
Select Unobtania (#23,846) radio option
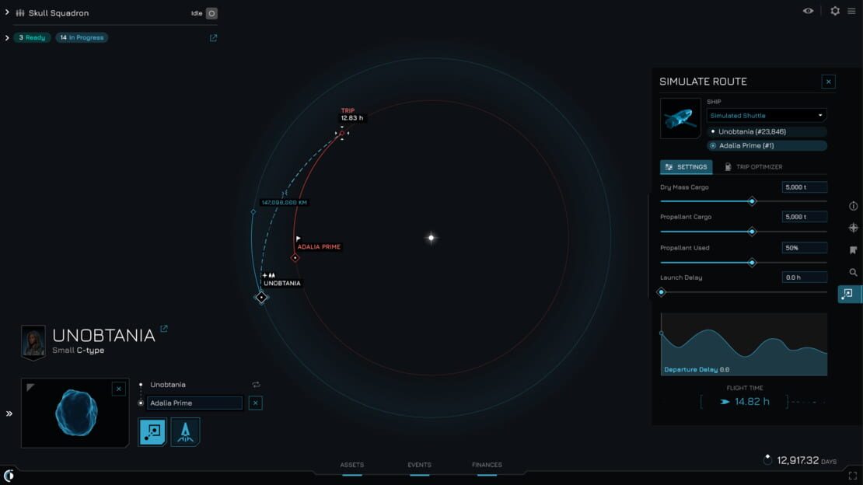pos(767,131)
